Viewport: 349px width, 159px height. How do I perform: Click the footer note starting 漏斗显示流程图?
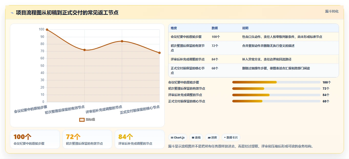[x=241, y=146]
